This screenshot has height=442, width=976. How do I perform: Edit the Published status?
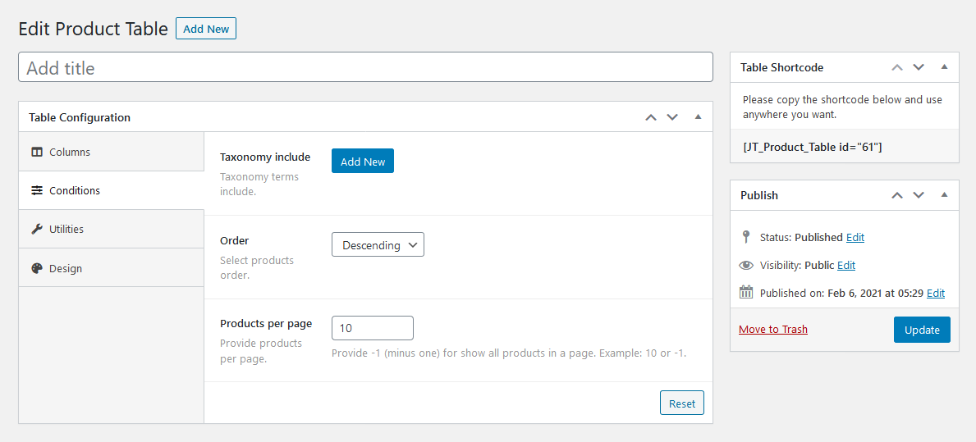855,237
